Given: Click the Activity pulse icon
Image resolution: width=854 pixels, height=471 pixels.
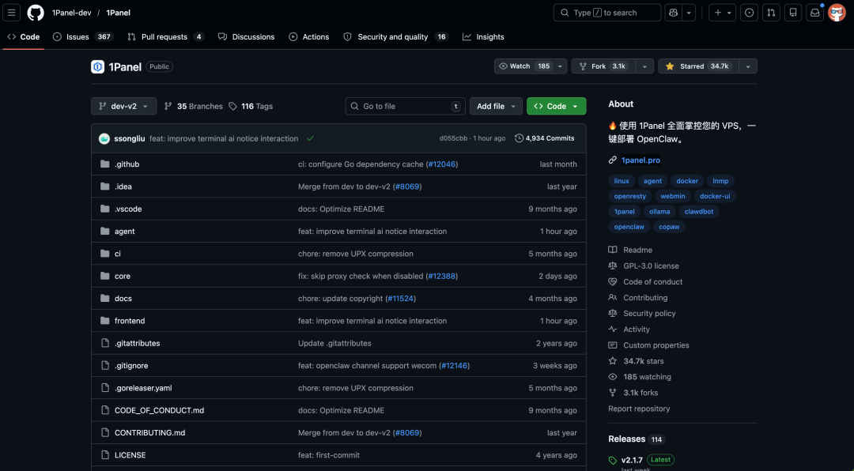Looking at the screenshot, I should click(613, 329).
